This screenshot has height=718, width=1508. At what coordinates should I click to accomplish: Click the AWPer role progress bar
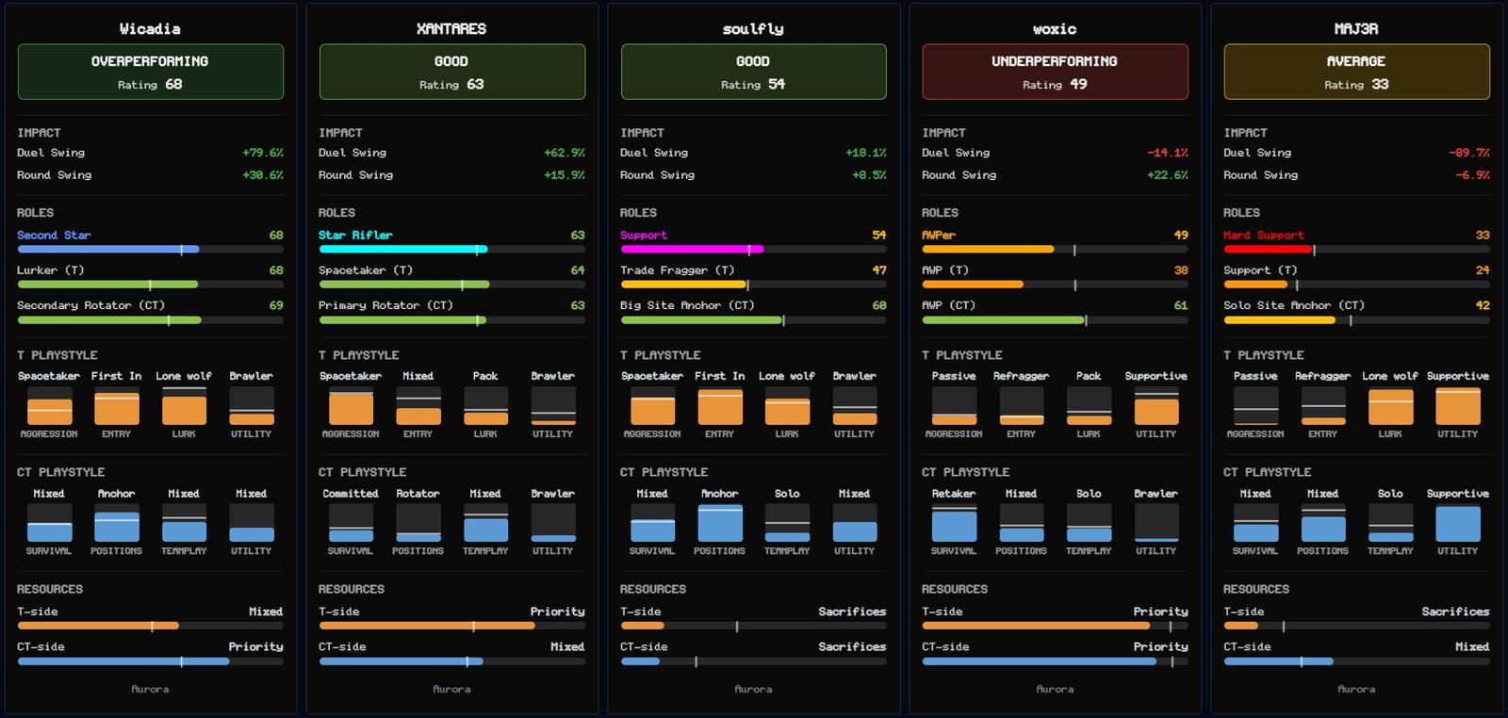1056,250
